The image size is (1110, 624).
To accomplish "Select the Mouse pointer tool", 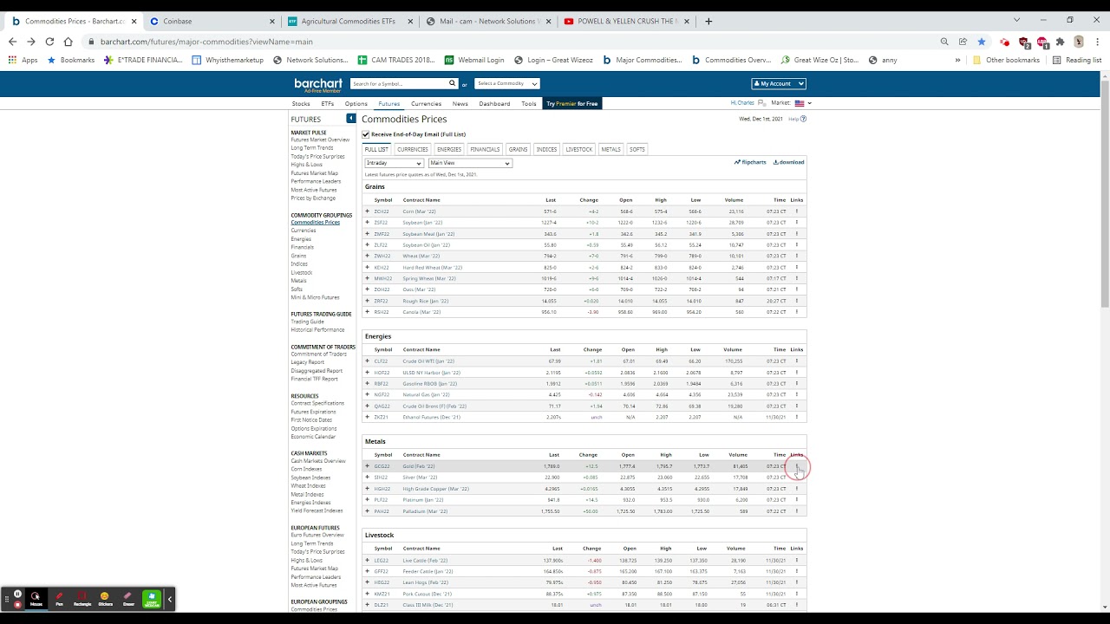I will pos(36,598).
